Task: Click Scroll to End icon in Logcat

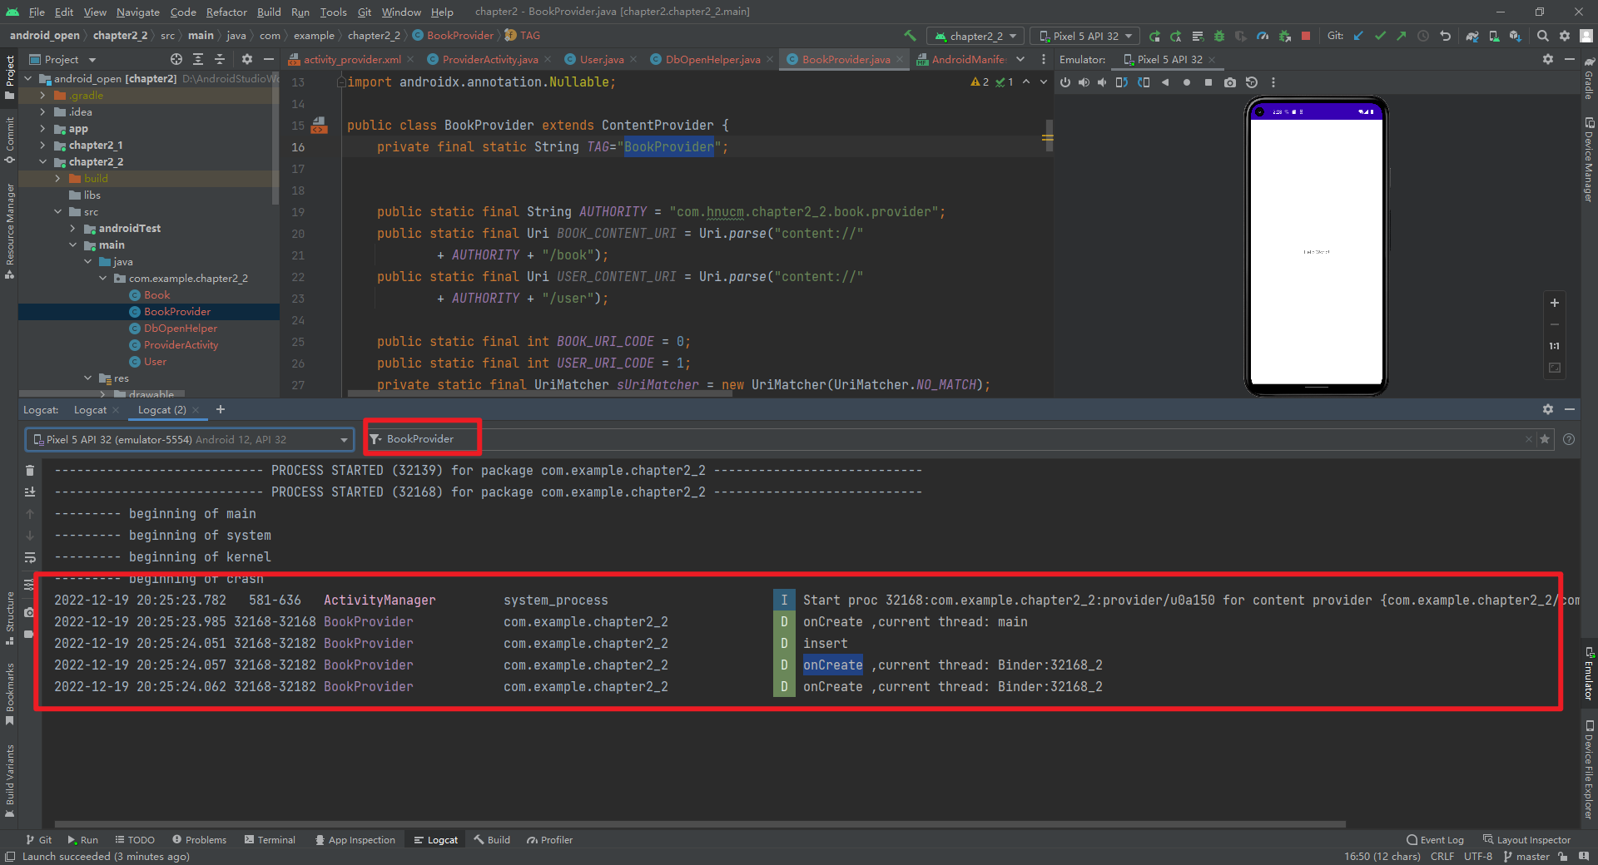Action: (30, 492)
